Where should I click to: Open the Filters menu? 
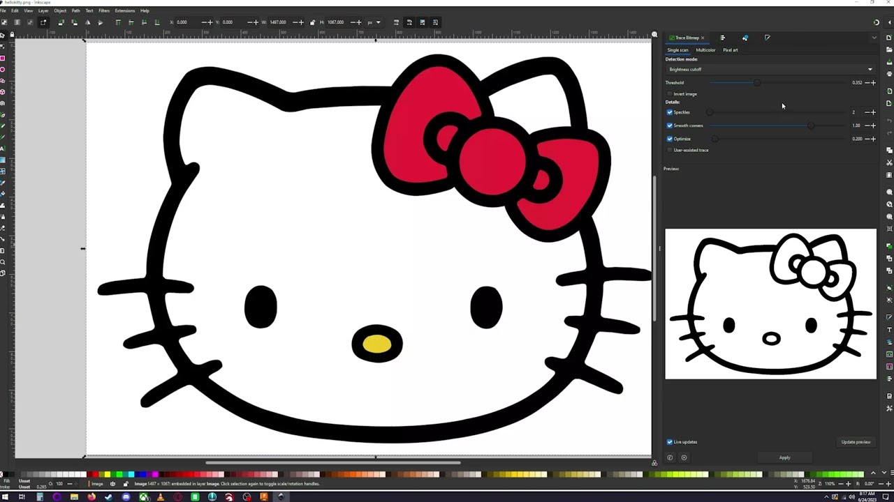pos(104,10)
